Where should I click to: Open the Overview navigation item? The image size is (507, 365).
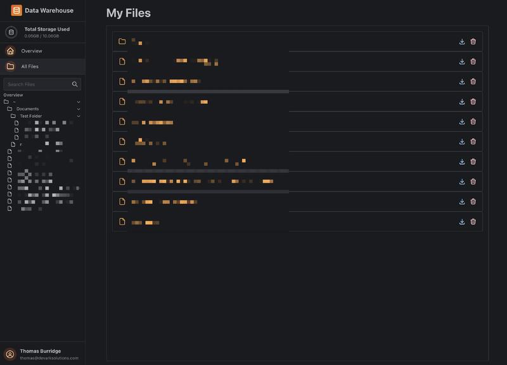(32, 51)
